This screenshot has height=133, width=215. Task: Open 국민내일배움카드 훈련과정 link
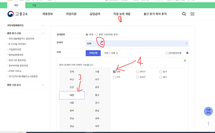(21, 39)
